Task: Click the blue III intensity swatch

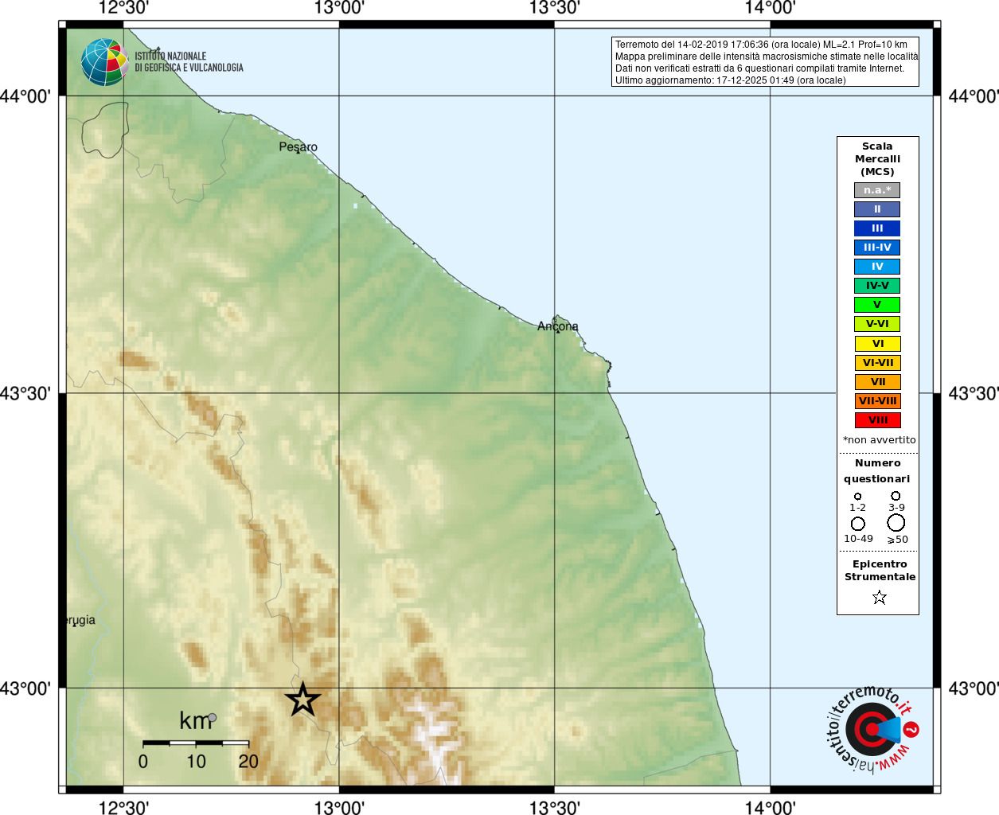Action: pyautogui.click(x=877, y=228)
